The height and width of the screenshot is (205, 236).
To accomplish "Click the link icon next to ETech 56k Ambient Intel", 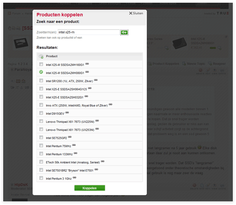I will 103,161.
